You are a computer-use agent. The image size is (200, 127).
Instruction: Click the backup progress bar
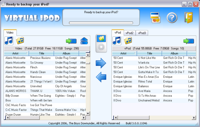pos(101,23)
